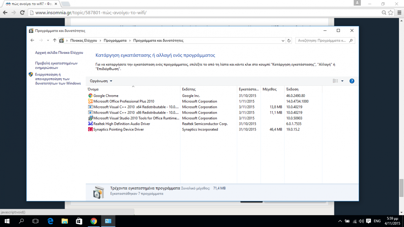Click the zoom magnifier icon in Chrome address bar
404x227 pixels.
384,12
